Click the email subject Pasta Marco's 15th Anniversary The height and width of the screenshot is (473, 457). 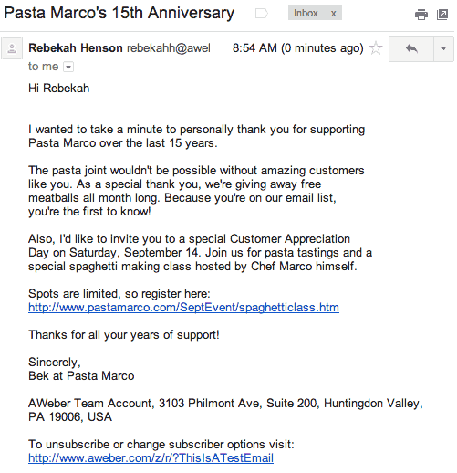point(119,13)
